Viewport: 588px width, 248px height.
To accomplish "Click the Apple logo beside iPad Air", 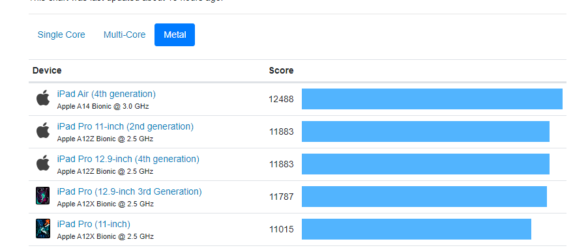I will click(x=43, y=98).
